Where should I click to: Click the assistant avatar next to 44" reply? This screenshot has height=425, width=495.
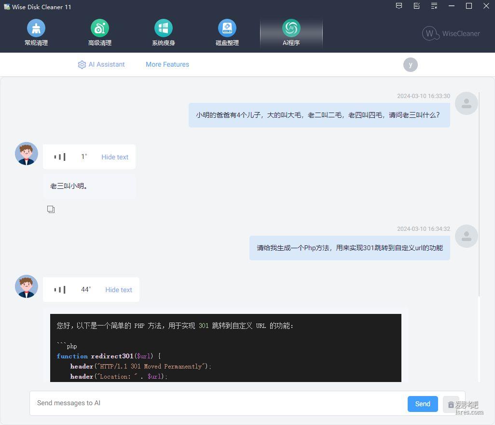[x=27, y=286]
